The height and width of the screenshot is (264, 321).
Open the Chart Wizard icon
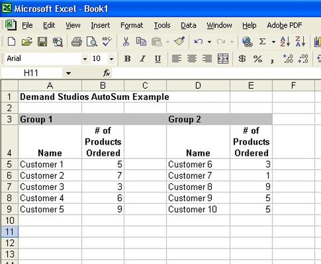(317, 42)
